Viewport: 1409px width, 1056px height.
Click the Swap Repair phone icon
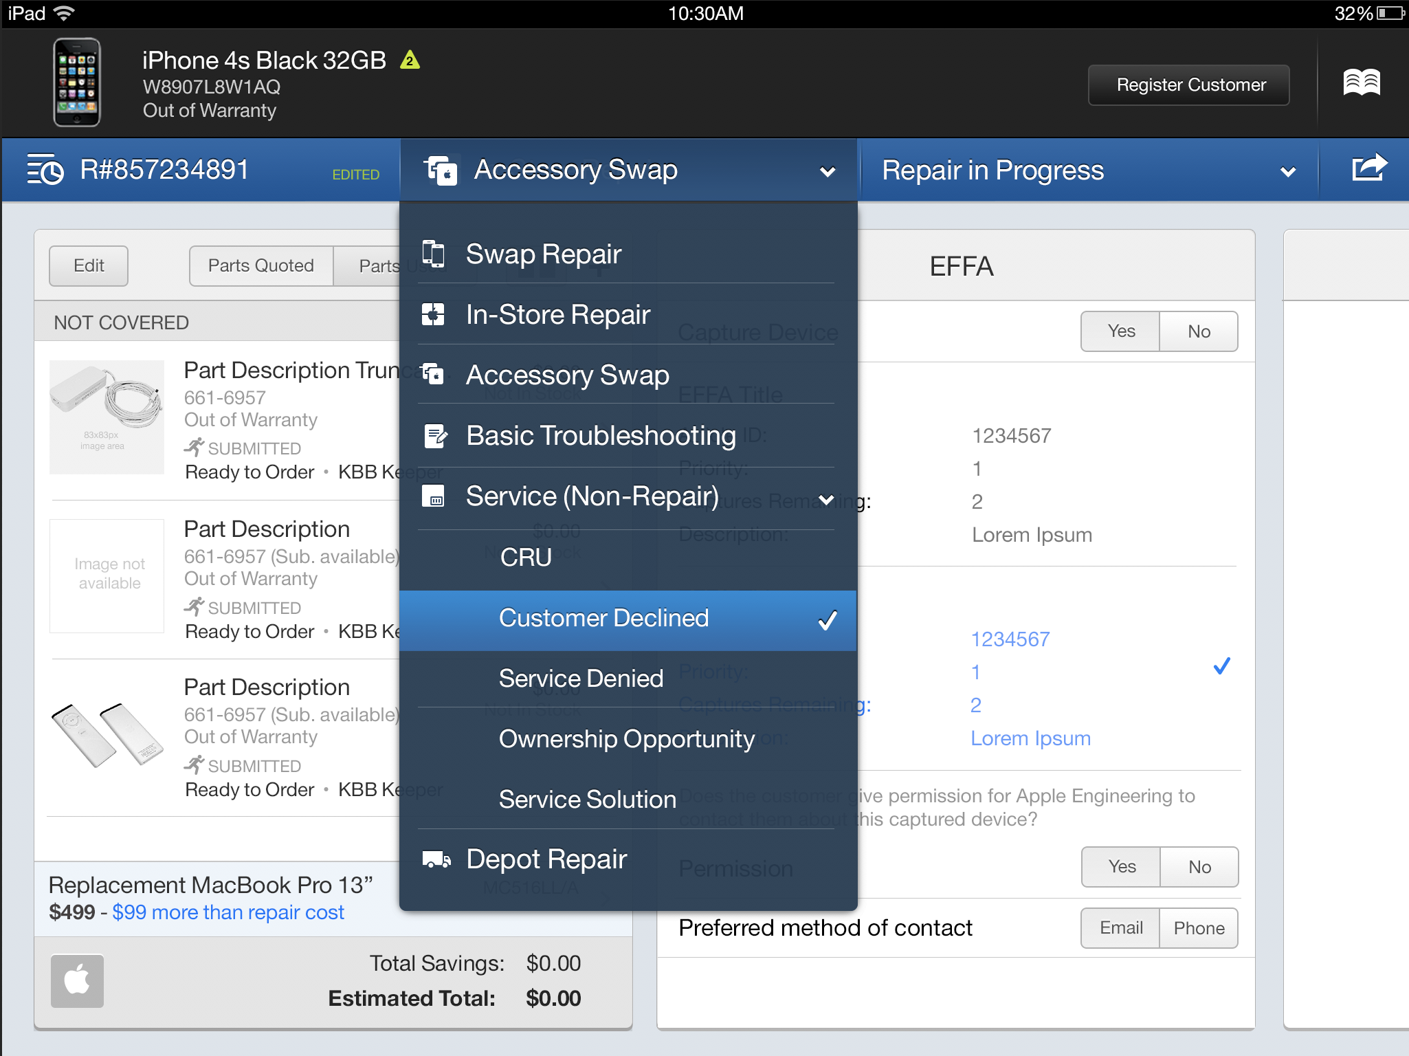(433, 254)
